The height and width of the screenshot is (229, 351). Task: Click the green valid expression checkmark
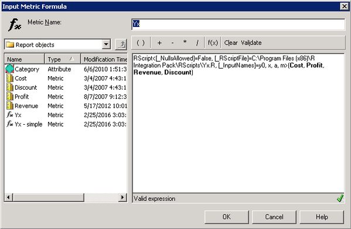(340, 198)
